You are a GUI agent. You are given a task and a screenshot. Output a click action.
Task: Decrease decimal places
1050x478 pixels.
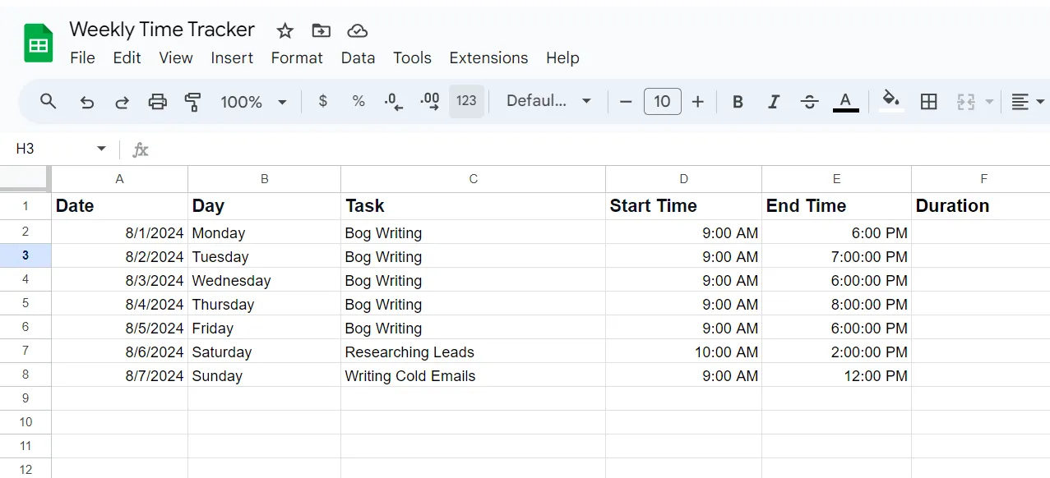[394, 101]
